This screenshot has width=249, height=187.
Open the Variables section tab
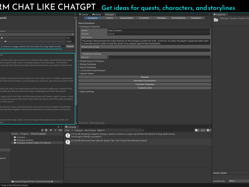[x=161, y=18]
